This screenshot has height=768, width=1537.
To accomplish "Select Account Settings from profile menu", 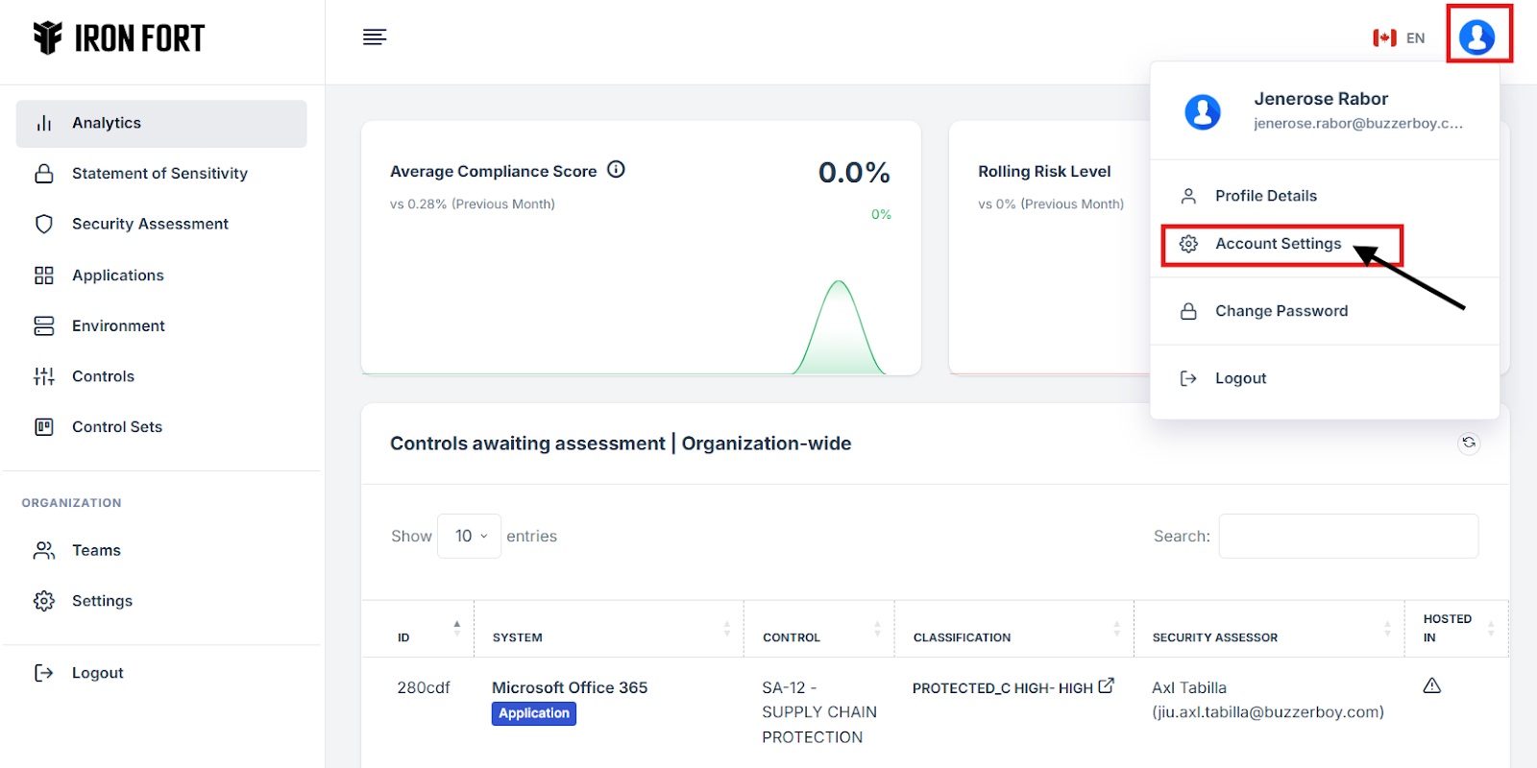I will (1278, 244).
